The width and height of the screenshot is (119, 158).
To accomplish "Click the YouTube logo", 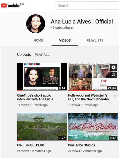I will pos(10,5).
